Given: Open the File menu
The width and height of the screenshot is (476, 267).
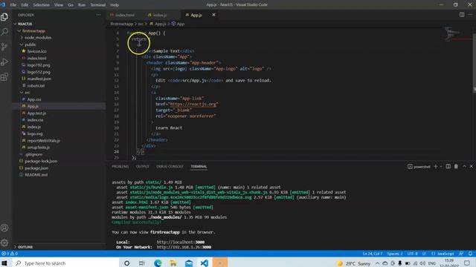Looking at the screenshot, I should pyautogui.click(x=13, y=5).
